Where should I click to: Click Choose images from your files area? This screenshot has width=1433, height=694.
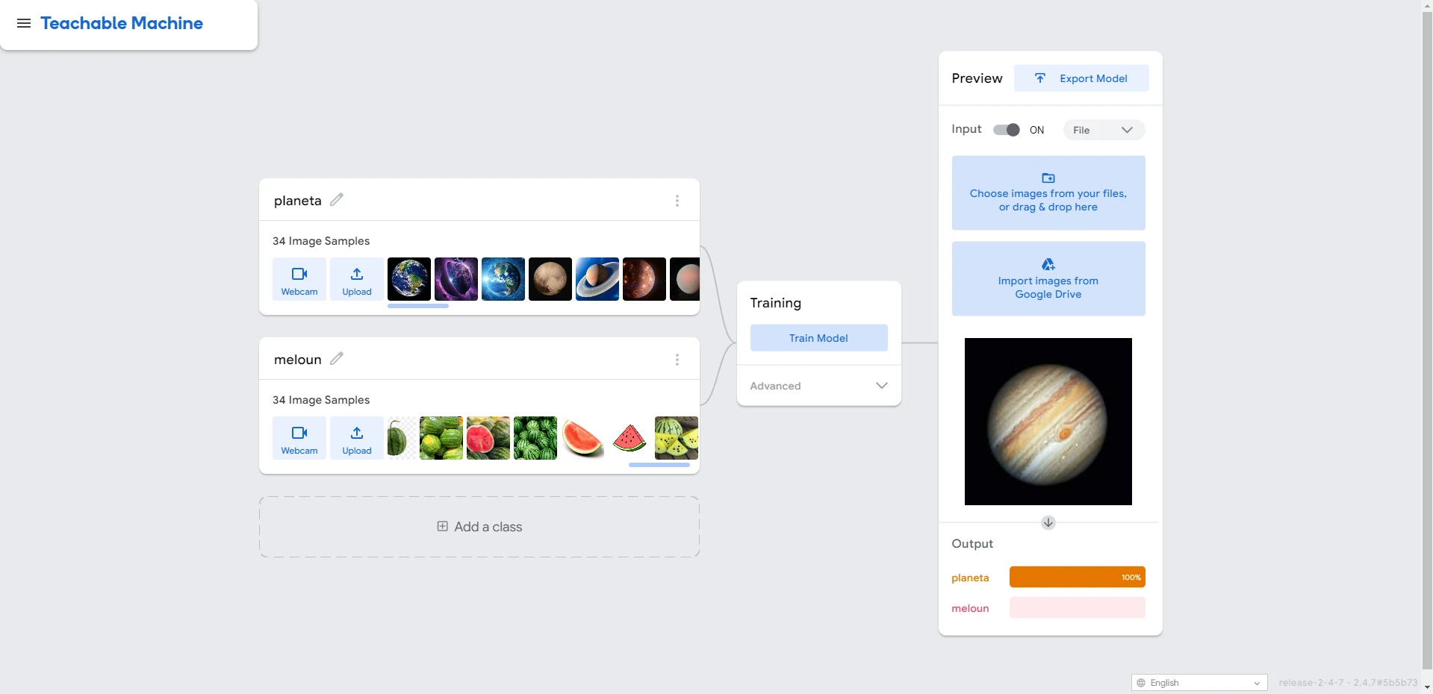pyautogui.click(x=1048, y=193)
